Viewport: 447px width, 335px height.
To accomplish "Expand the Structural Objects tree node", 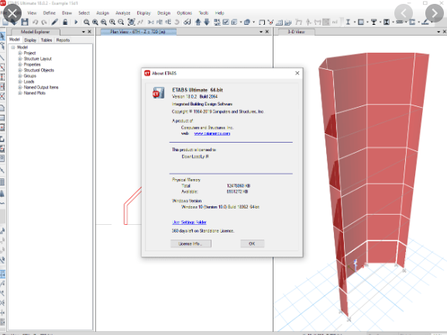I will [20, 71].
